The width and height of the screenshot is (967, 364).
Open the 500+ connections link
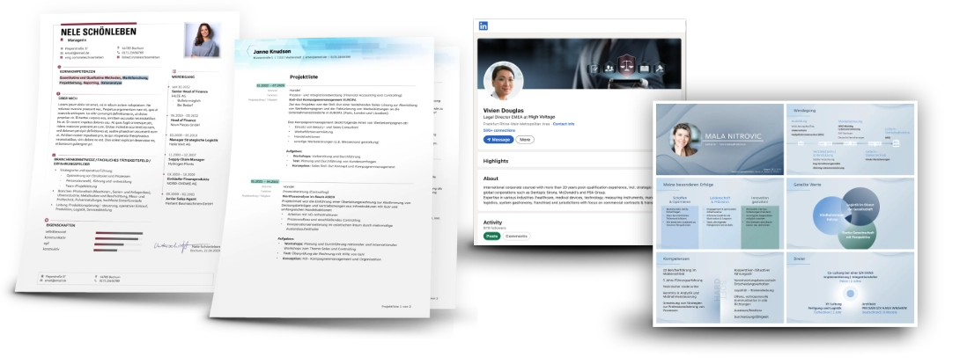498,130
